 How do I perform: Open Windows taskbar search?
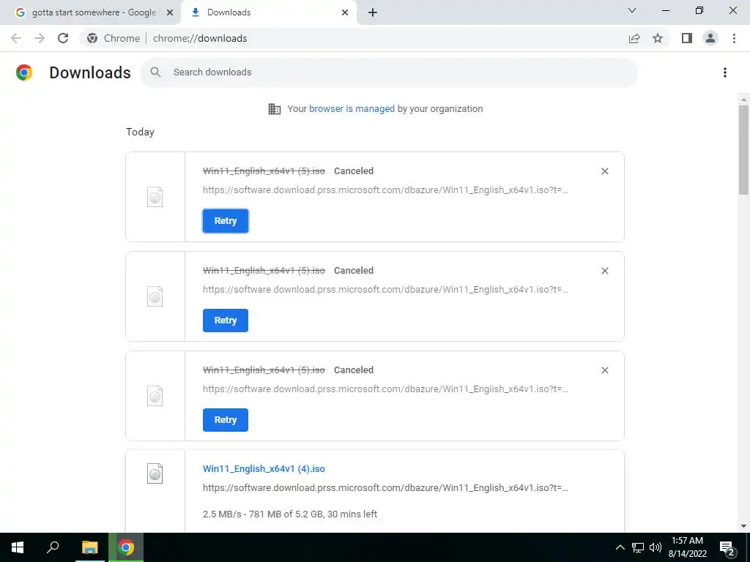coord(53,547)
